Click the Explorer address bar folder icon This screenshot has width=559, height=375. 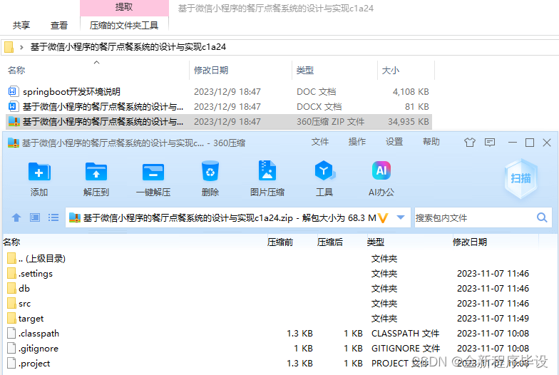pyautogui.click(x=9, y=47)
